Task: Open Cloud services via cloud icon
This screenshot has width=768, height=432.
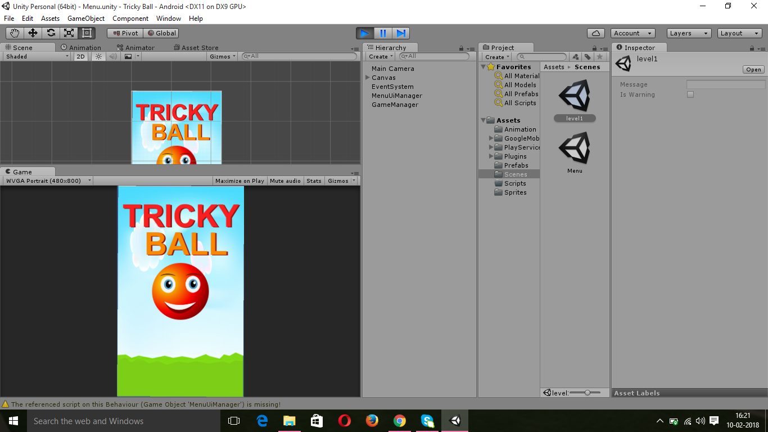Action: pyautogui.click(x=595, y=33)
